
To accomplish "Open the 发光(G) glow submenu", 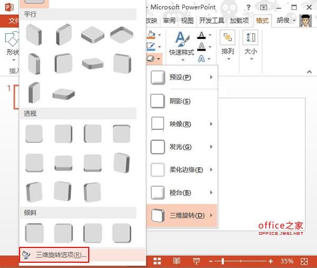I will tap(182, 147).
